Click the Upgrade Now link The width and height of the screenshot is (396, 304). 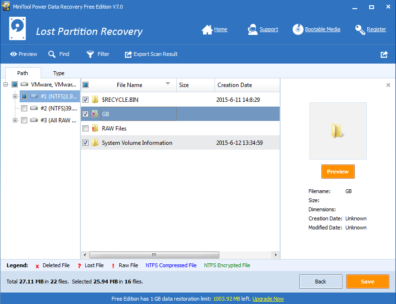(268, 299)
